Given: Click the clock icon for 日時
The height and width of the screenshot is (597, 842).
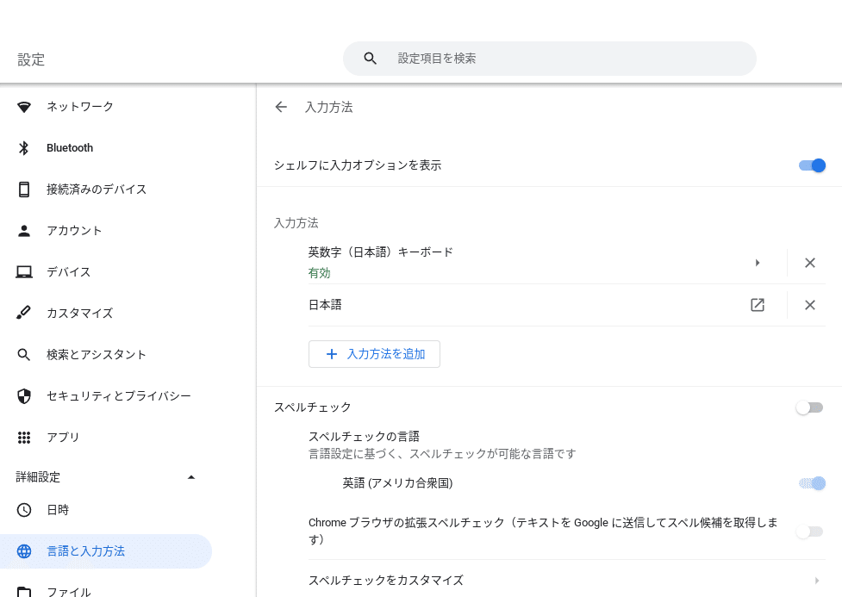Looking at the screenshot, I should click(23, 509).
